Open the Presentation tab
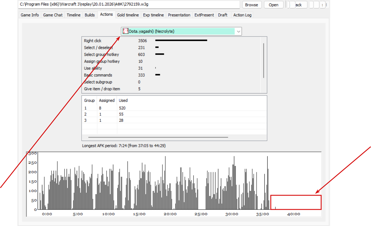The height and width of the screenshot is (226, 371). pos(179,15)
